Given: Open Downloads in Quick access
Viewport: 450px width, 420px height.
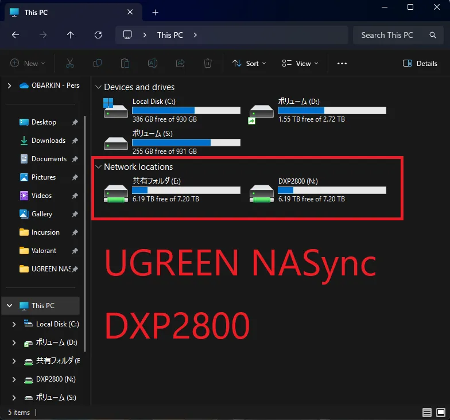Looking at the screenshot, I should 44,141.
